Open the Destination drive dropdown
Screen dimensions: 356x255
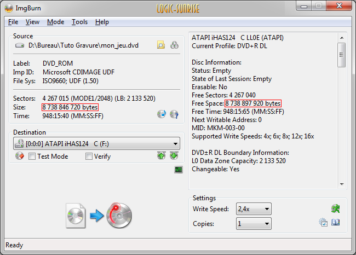(x=97, y=143)
